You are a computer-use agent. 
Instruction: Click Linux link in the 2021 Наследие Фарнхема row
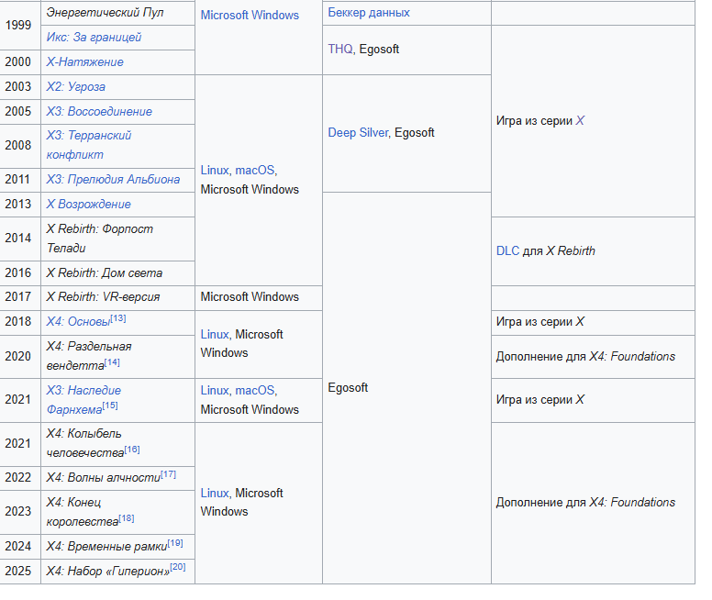[x=215, y=391]
